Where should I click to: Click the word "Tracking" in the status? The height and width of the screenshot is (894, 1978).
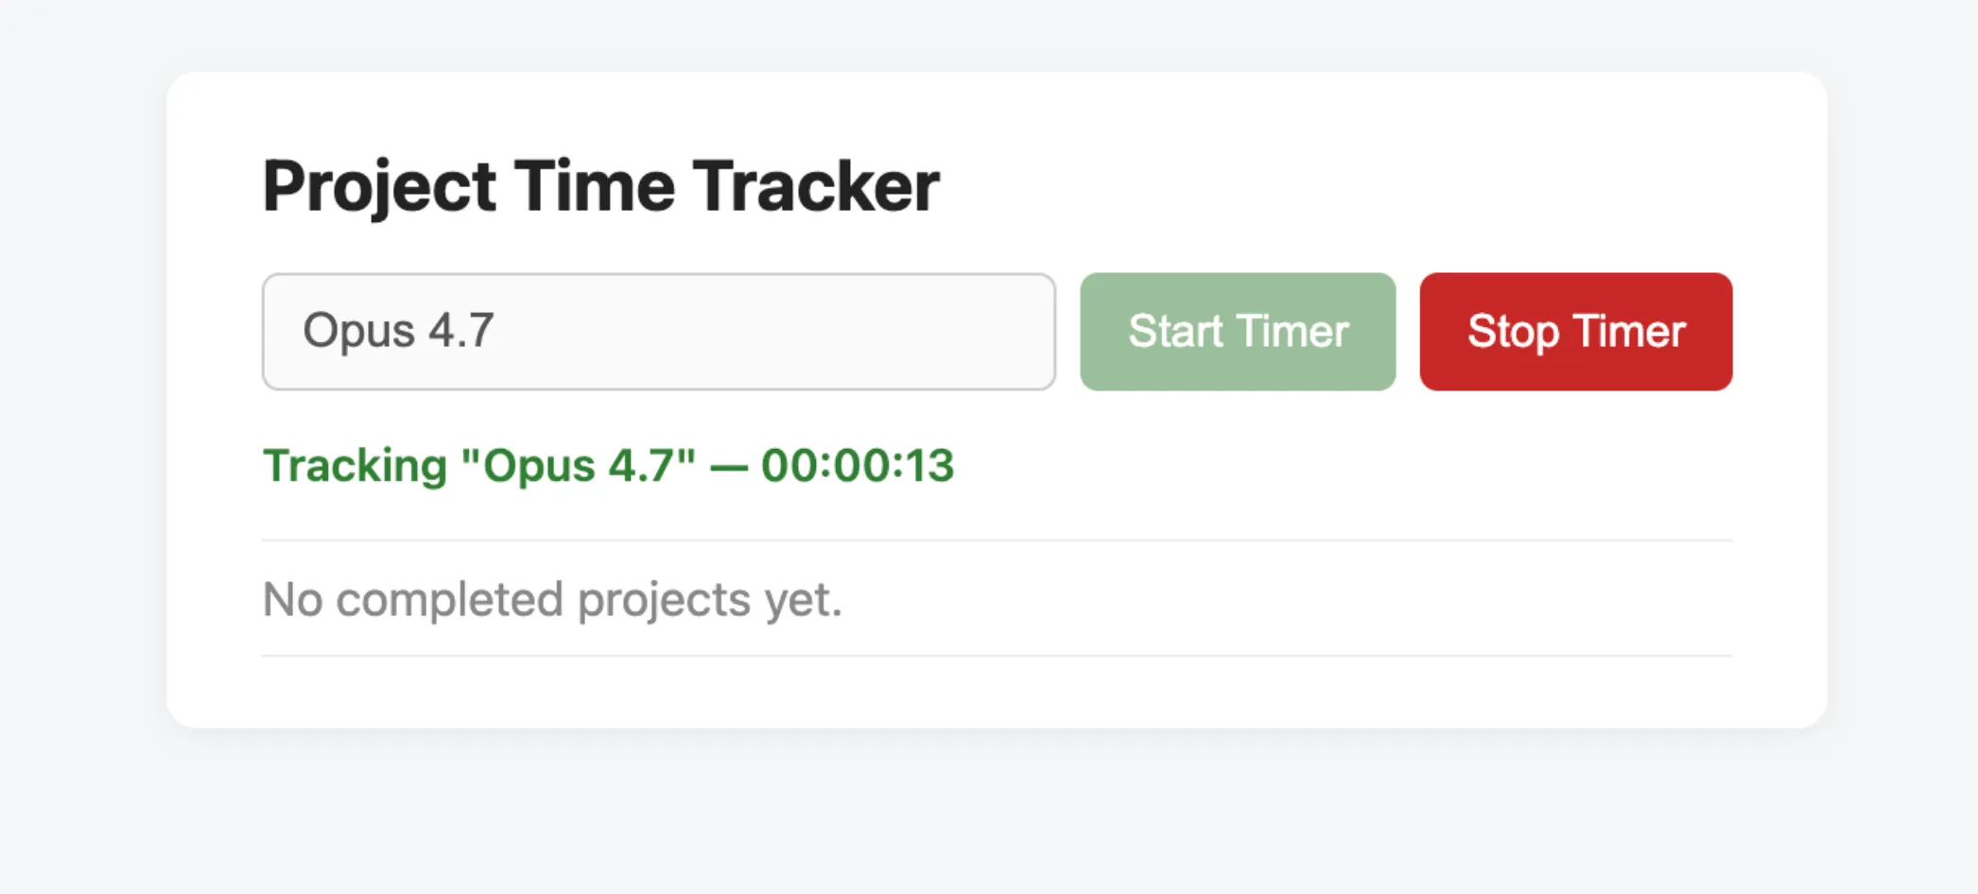click(355, 465)
